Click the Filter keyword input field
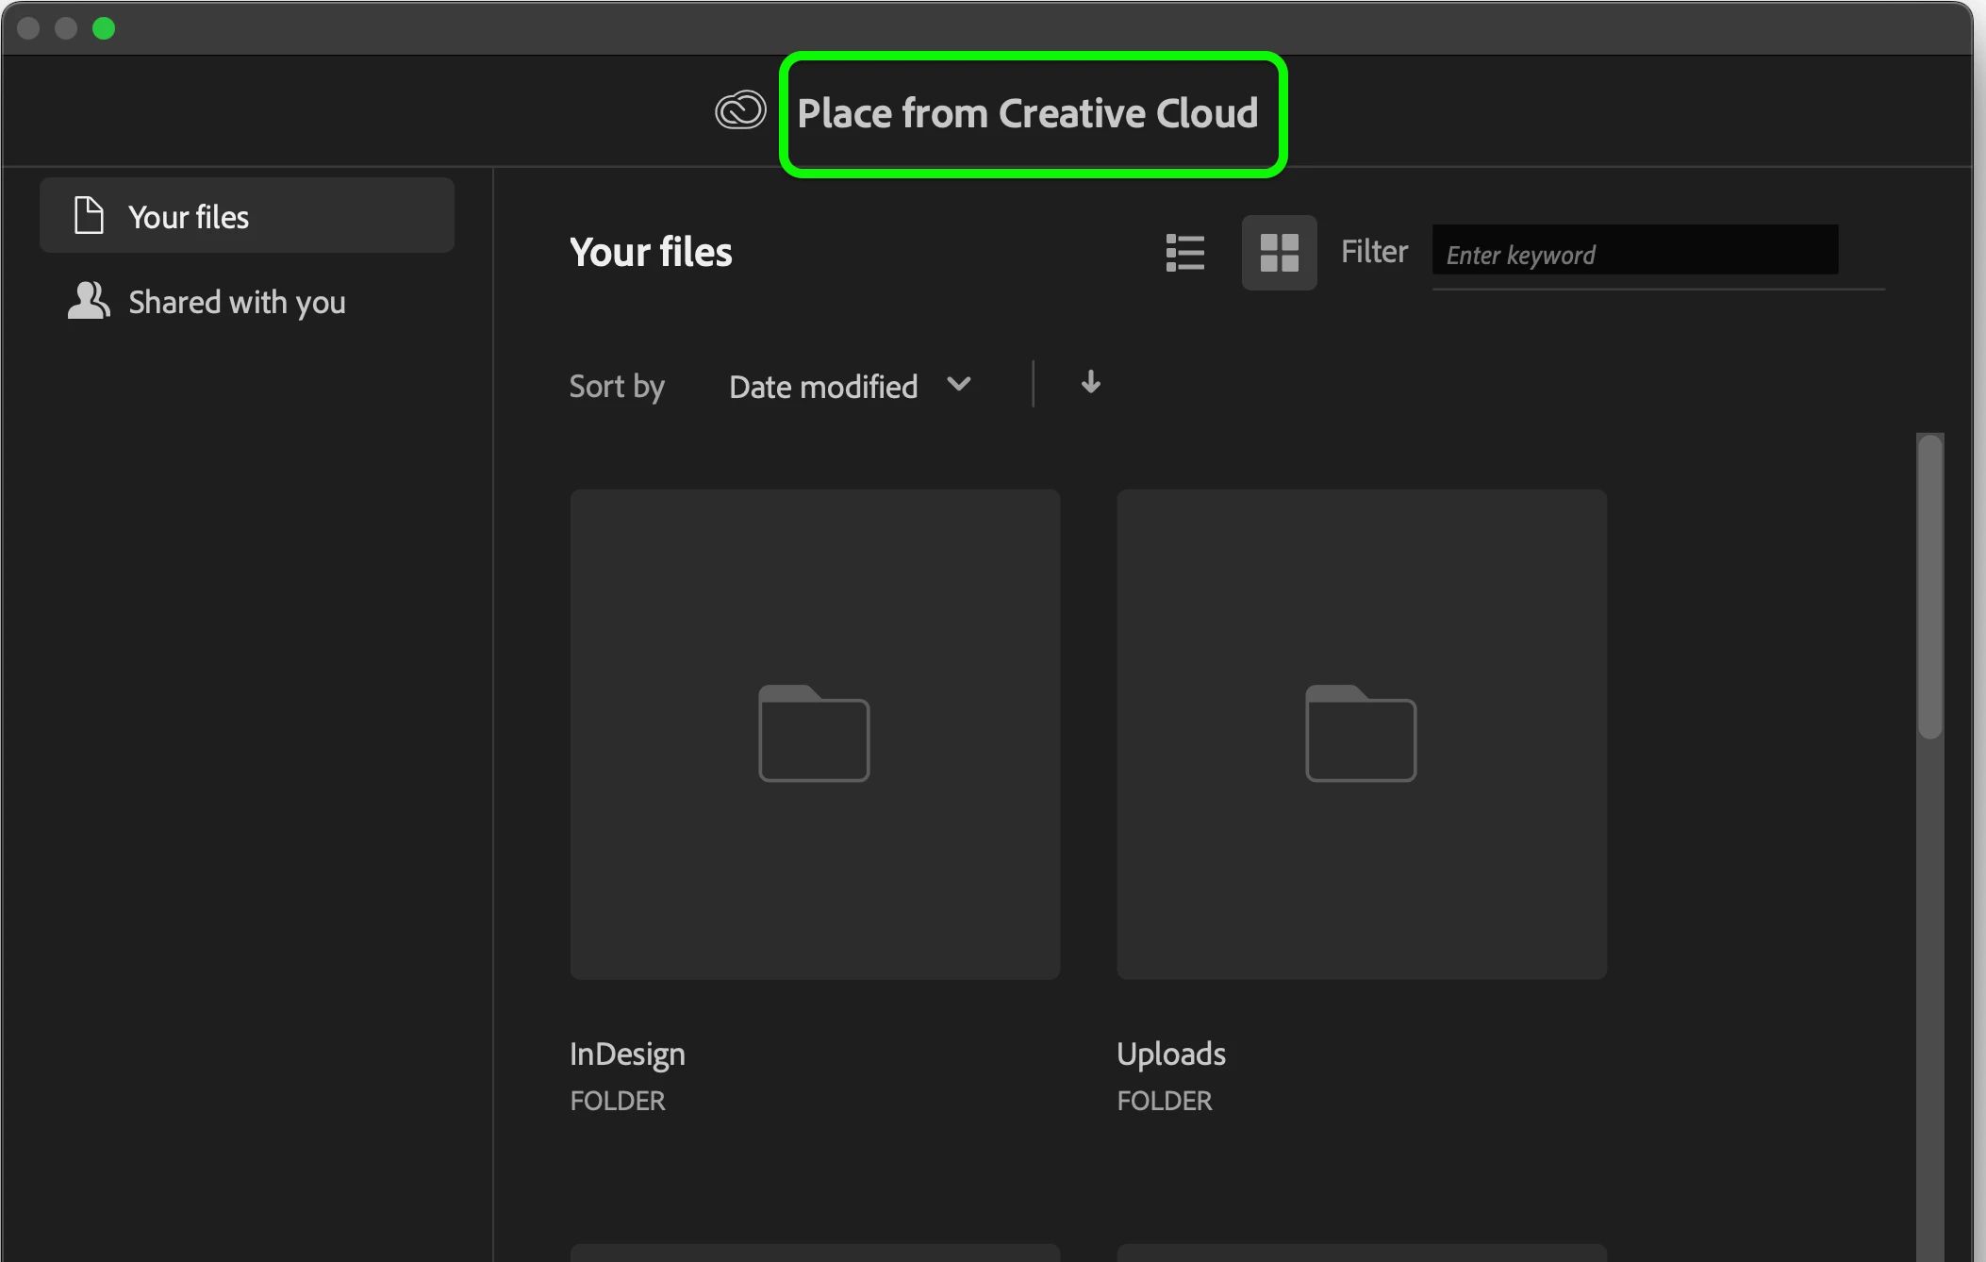The width and height of the screenshot is (1986, 1262). tap(1634, 253)
